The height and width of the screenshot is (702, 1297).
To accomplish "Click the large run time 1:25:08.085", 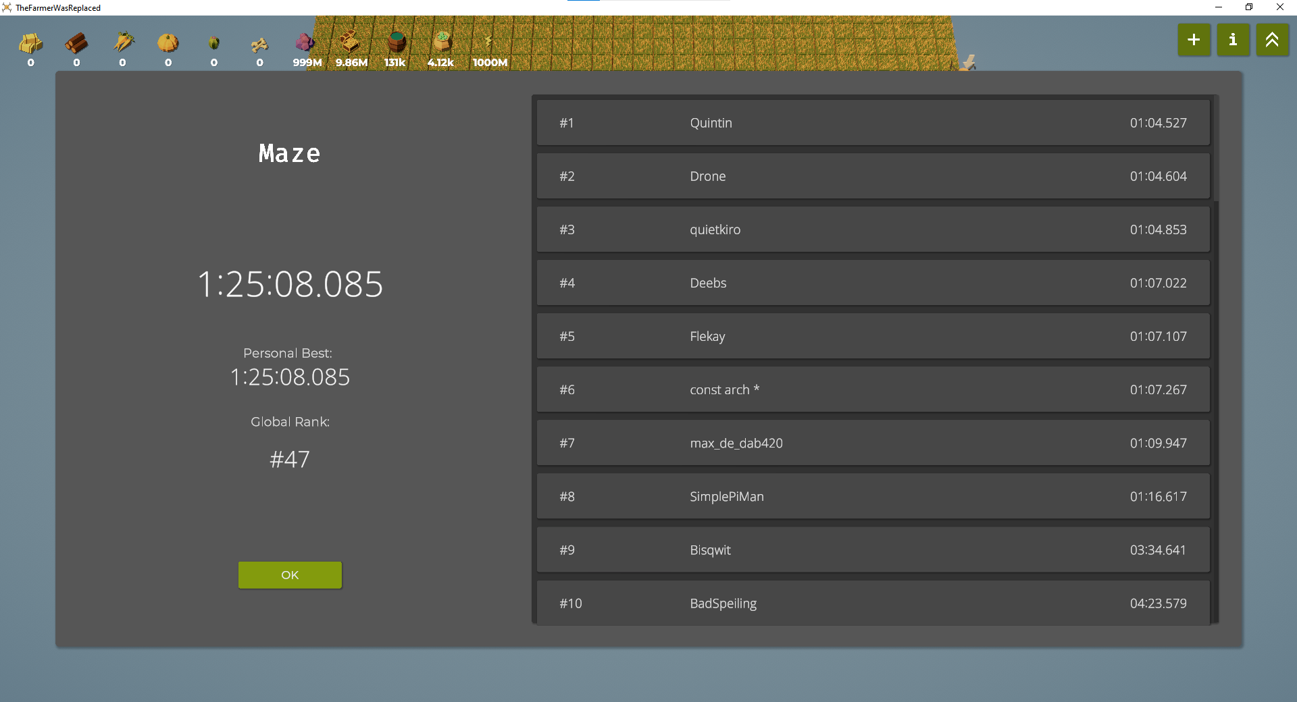I will [290, 283].
